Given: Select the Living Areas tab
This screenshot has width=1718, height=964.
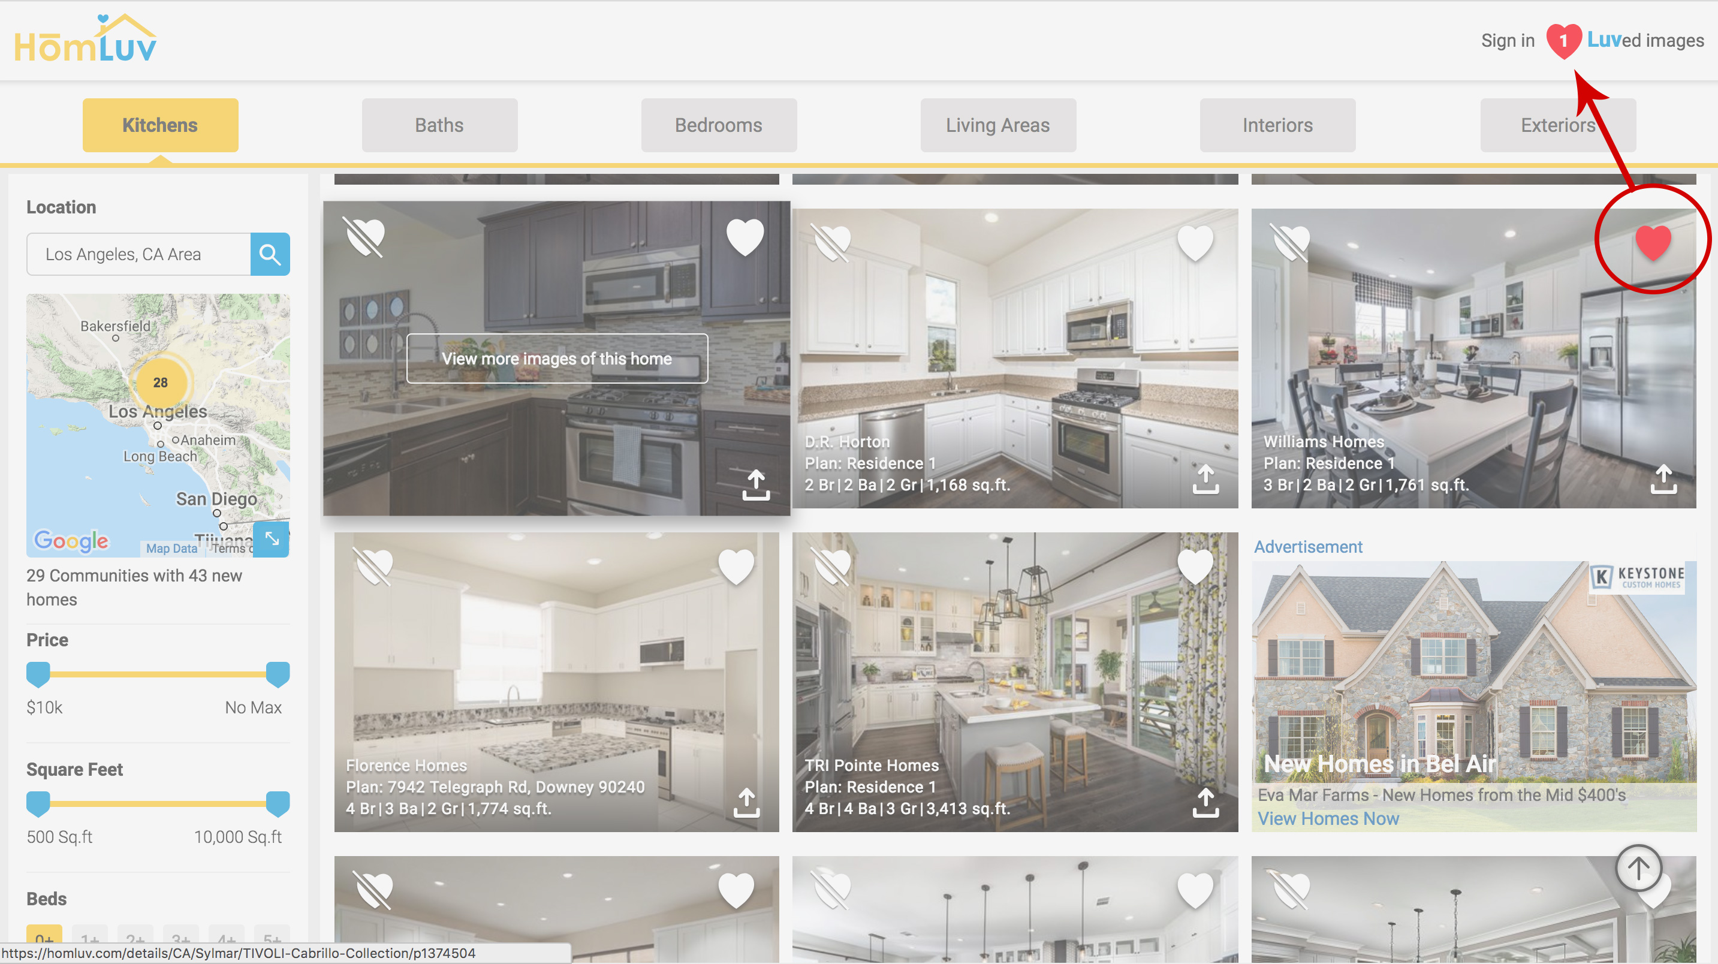Looking at the screenshot, I should coord(998,124).
